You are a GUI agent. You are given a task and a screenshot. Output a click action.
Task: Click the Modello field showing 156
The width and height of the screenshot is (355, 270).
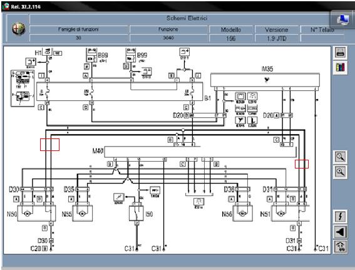231,38
